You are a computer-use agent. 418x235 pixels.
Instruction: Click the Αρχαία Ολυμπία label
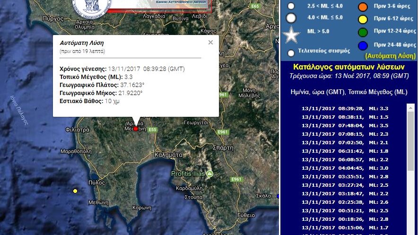pyautogui.click(x=85, y=25)
